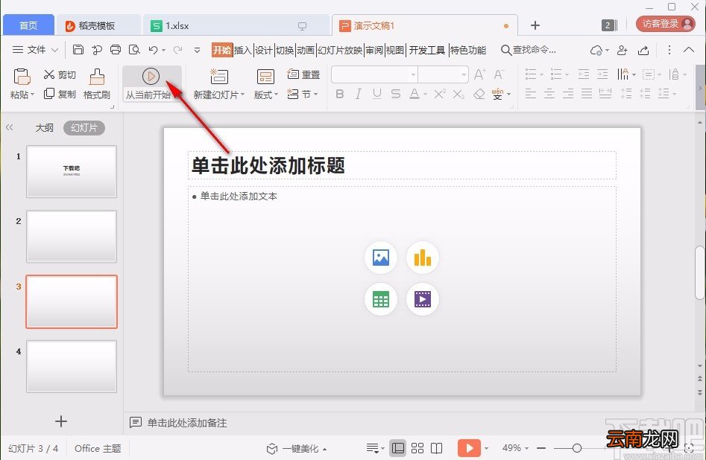Toggle Strikethrough formatting
The image size is (706, 460).
point(396,94)
